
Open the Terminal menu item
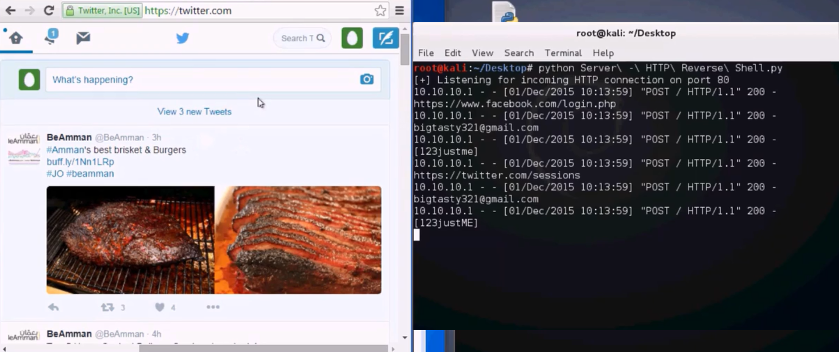tap(563, 53)
